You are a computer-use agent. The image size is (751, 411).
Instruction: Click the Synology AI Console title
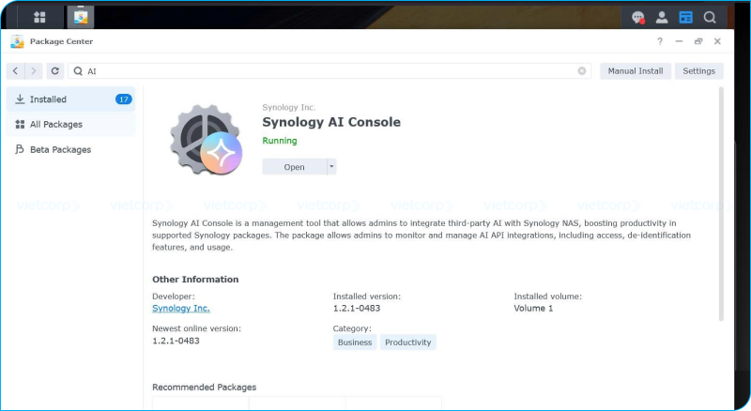[331, 122]
